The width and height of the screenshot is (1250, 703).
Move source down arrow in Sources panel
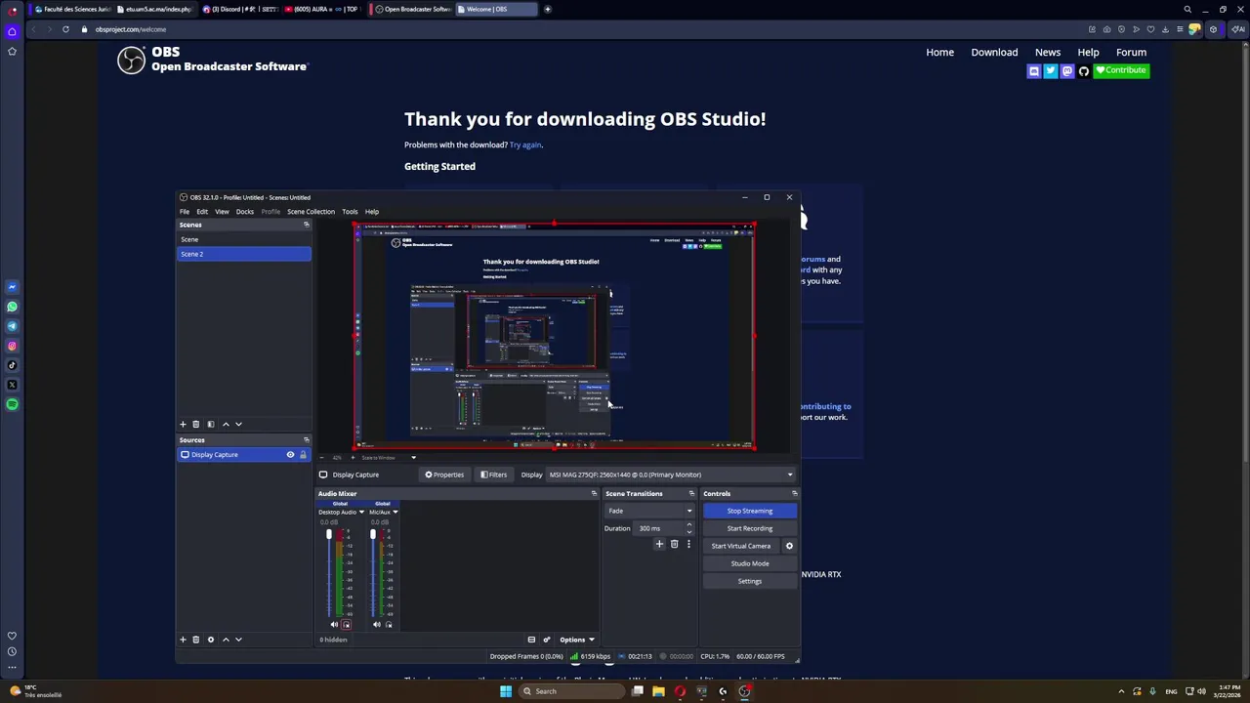[238, 640]
